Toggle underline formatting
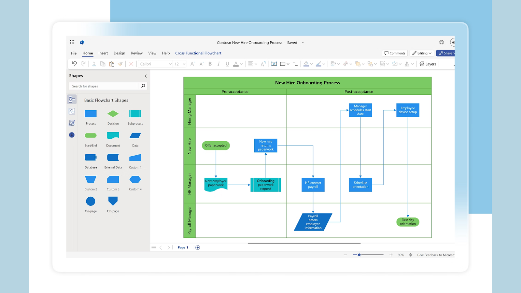 [227, 64]
